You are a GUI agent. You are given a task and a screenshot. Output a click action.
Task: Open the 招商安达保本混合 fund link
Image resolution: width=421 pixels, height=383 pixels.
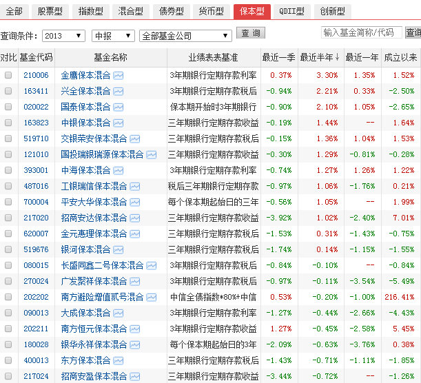click(x=94, y=218)
